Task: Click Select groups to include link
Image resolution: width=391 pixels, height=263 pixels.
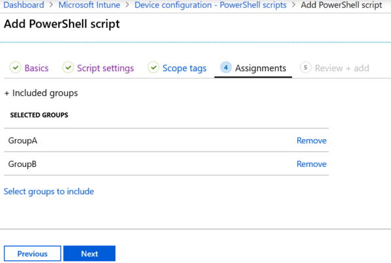Action: [49, 191]
